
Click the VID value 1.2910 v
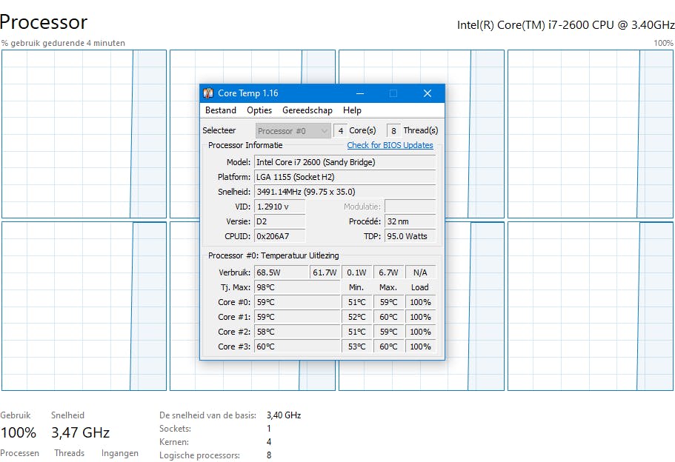click(280, 207)
